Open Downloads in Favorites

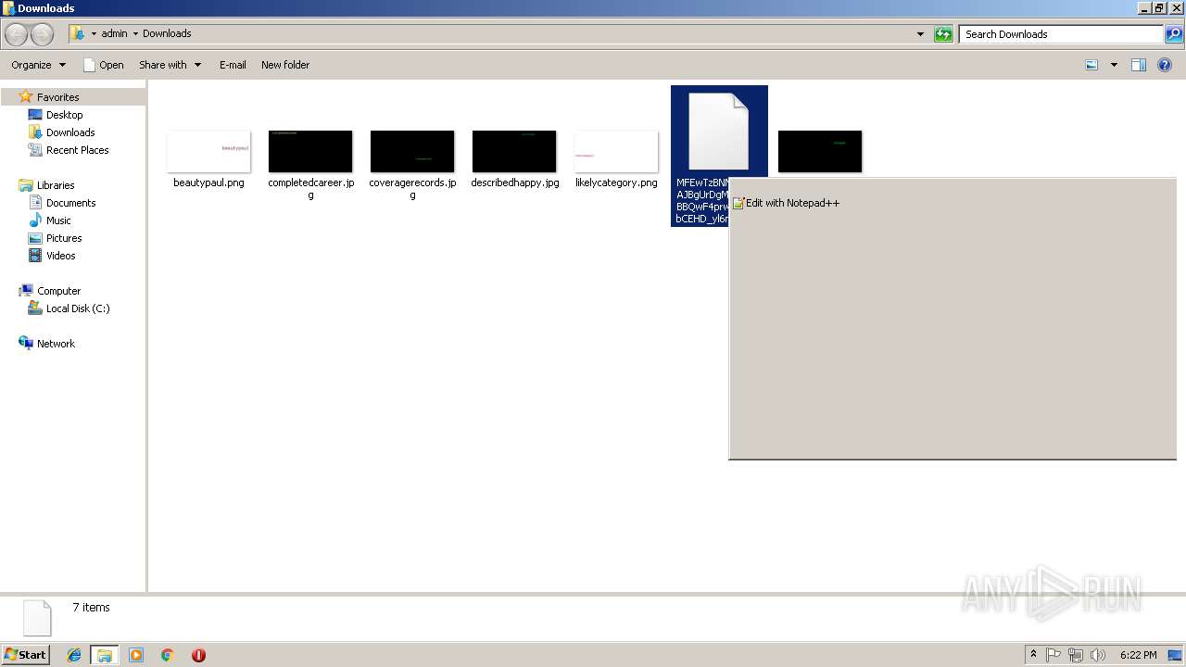(x=70, y=132)
